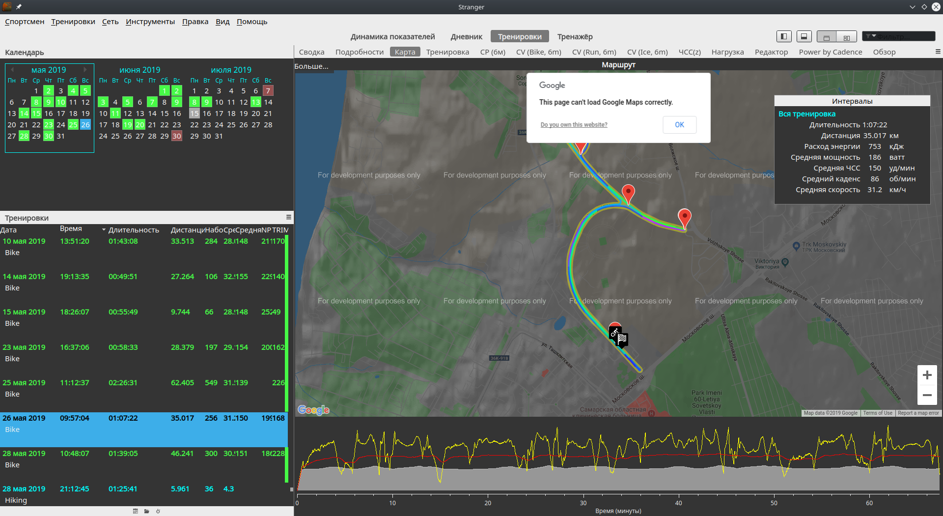Click the Google logo on the map
Viewport: 943px width, 516px height.
(x=313, y=410)
